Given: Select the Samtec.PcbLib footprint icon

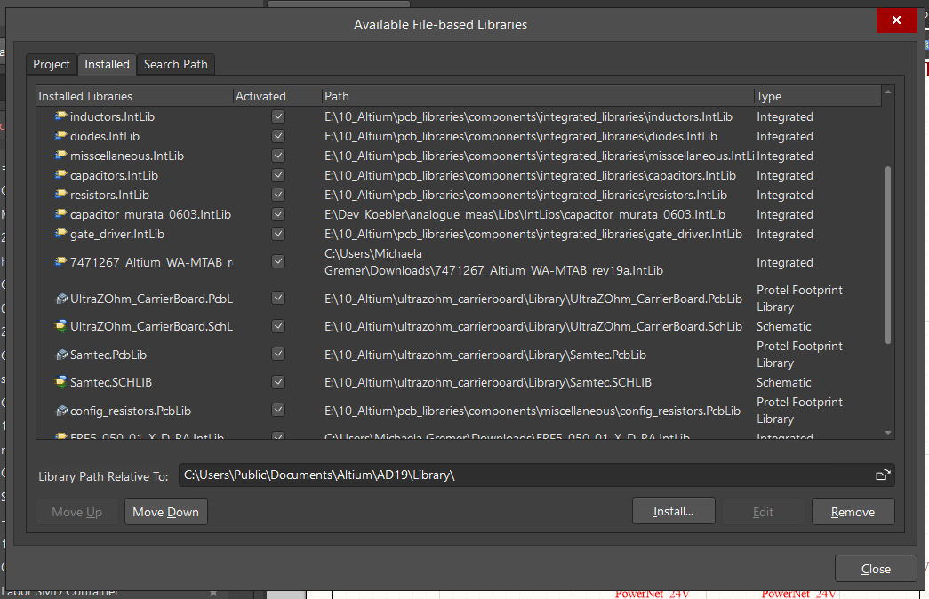Looking at the screenshot, I should (x=61, y=355).
